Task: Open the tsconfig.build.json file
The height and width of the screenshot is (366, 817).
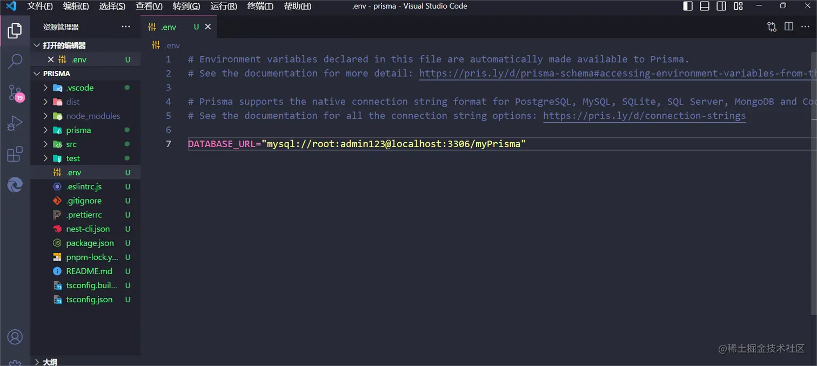Action: (x=85, y=285)
